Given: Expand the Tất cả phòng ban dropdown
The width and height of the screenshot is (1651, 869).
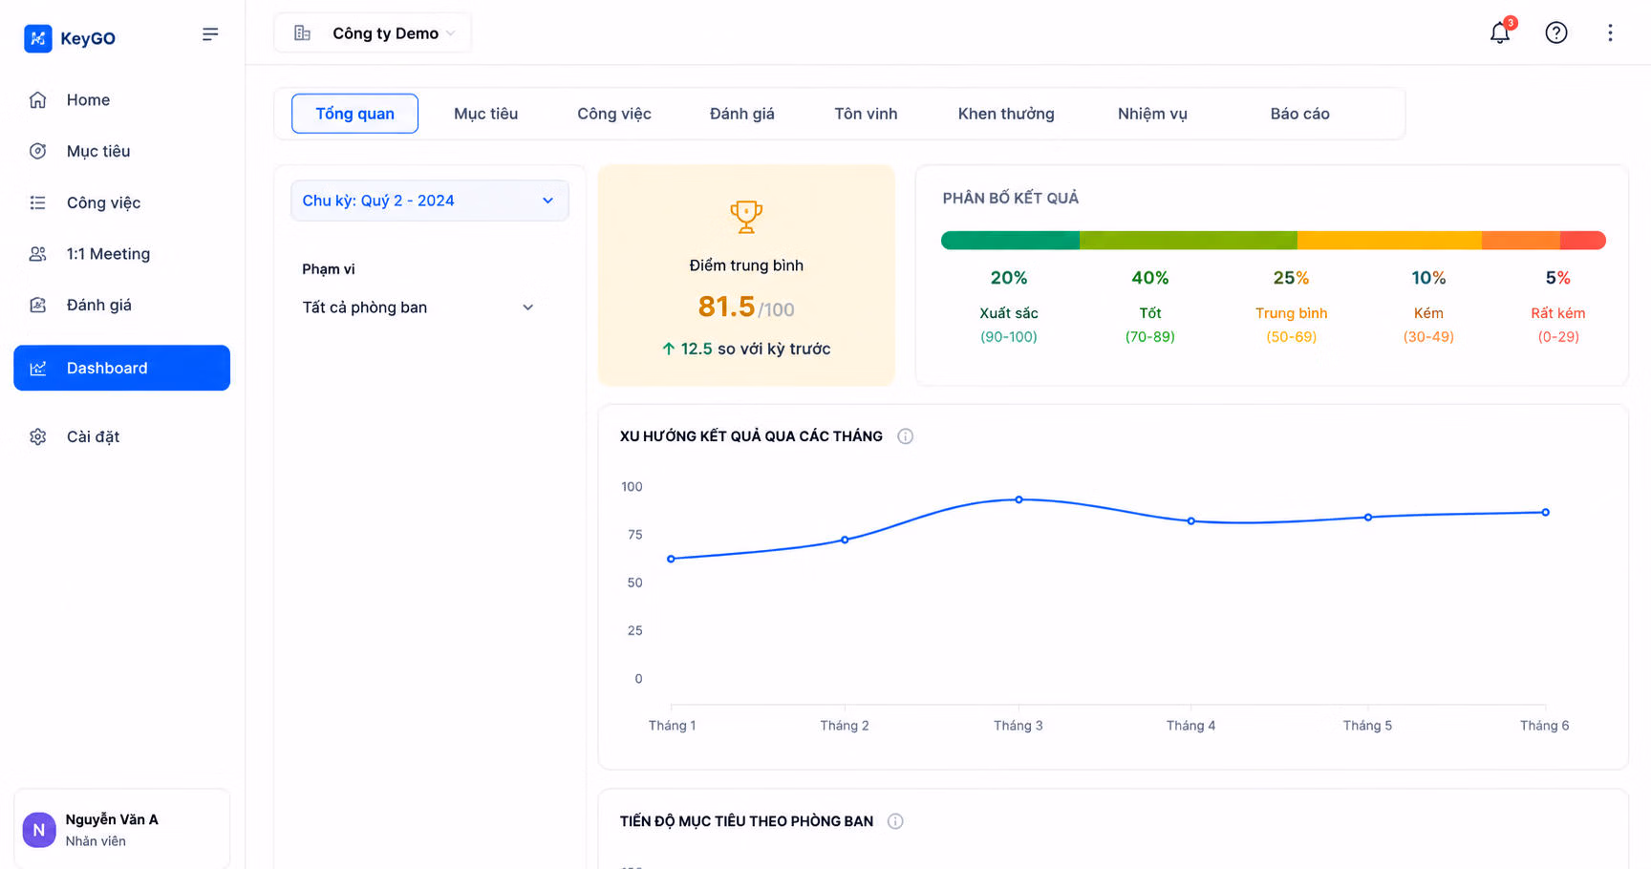Looking at the screenshot, I should (418, 307).
